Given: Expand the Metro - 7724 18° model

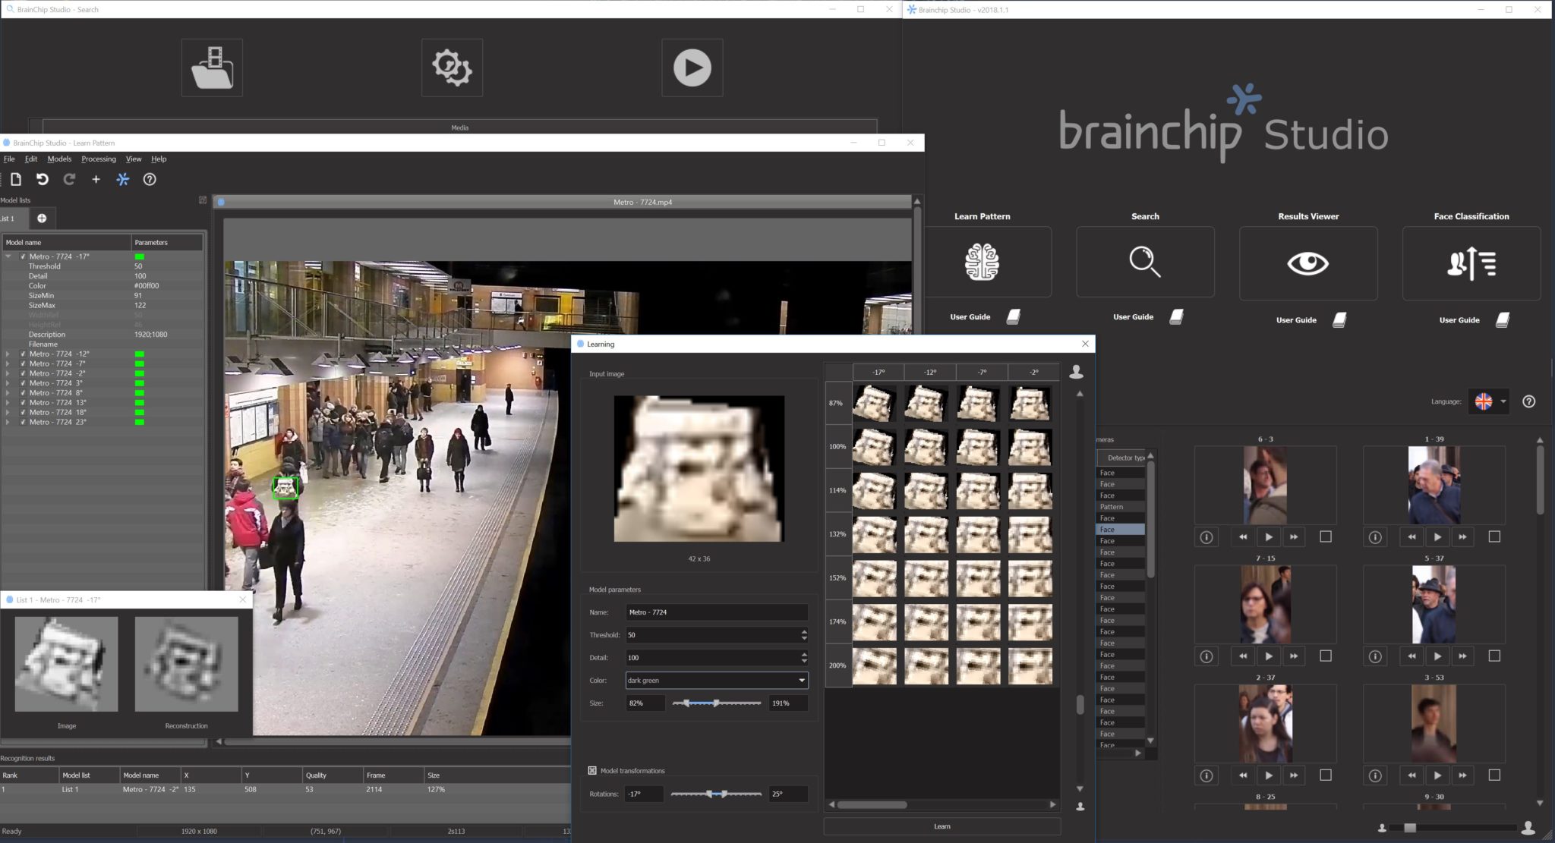Looking at the screenshot, I should click(8, 413).
